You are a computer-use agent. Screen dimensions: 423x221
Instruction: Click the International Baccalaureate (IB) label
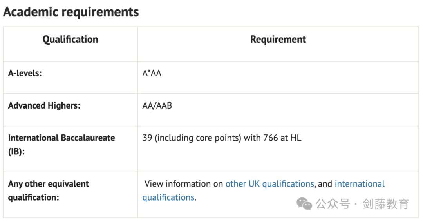[x=61, y=145]
